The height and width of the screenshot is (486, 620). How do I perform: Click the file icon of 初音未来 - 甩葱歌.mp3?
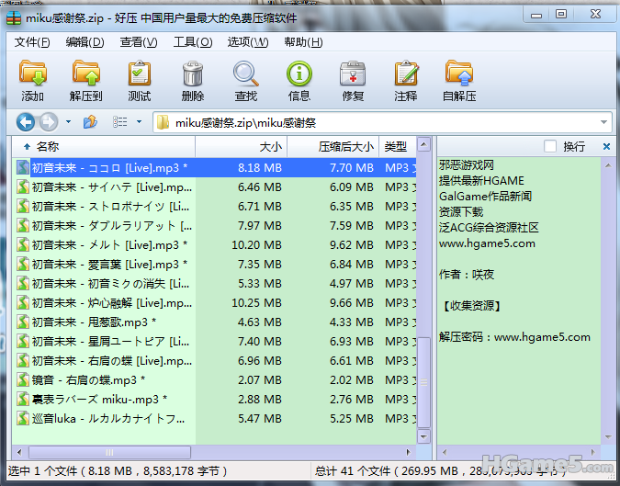click(x=23, y=322)
